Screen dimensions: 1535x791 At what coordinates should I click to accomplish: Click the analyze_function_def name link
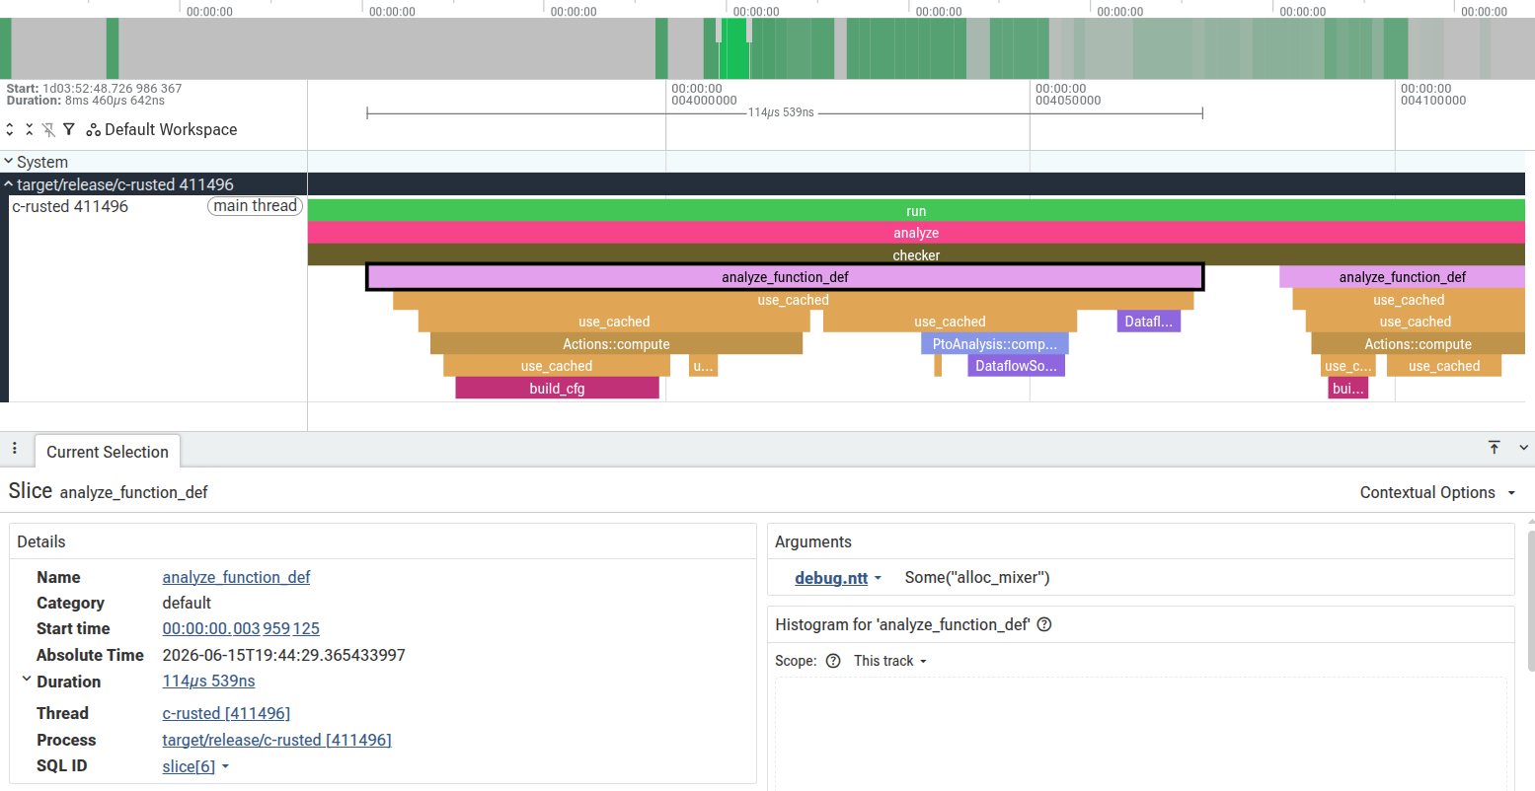pyautogui.click(x=236, y=577)
